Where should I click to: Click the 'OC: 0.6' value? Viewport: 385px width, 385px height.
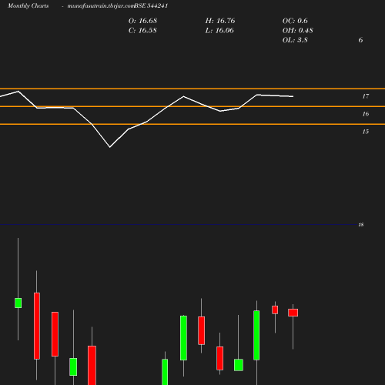click(295, 21)
